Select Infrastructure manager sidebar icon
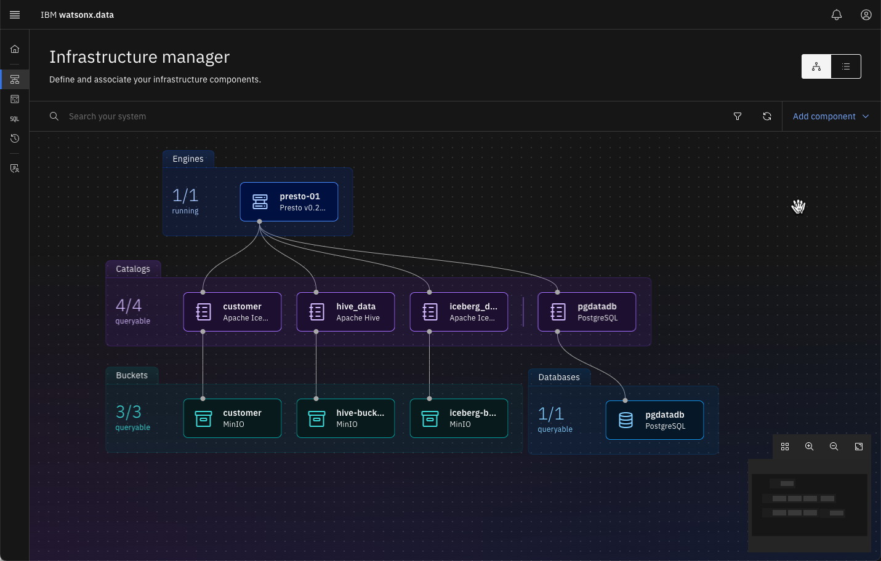This screenshot has height=561, width=881. click(x=15, y=79)
